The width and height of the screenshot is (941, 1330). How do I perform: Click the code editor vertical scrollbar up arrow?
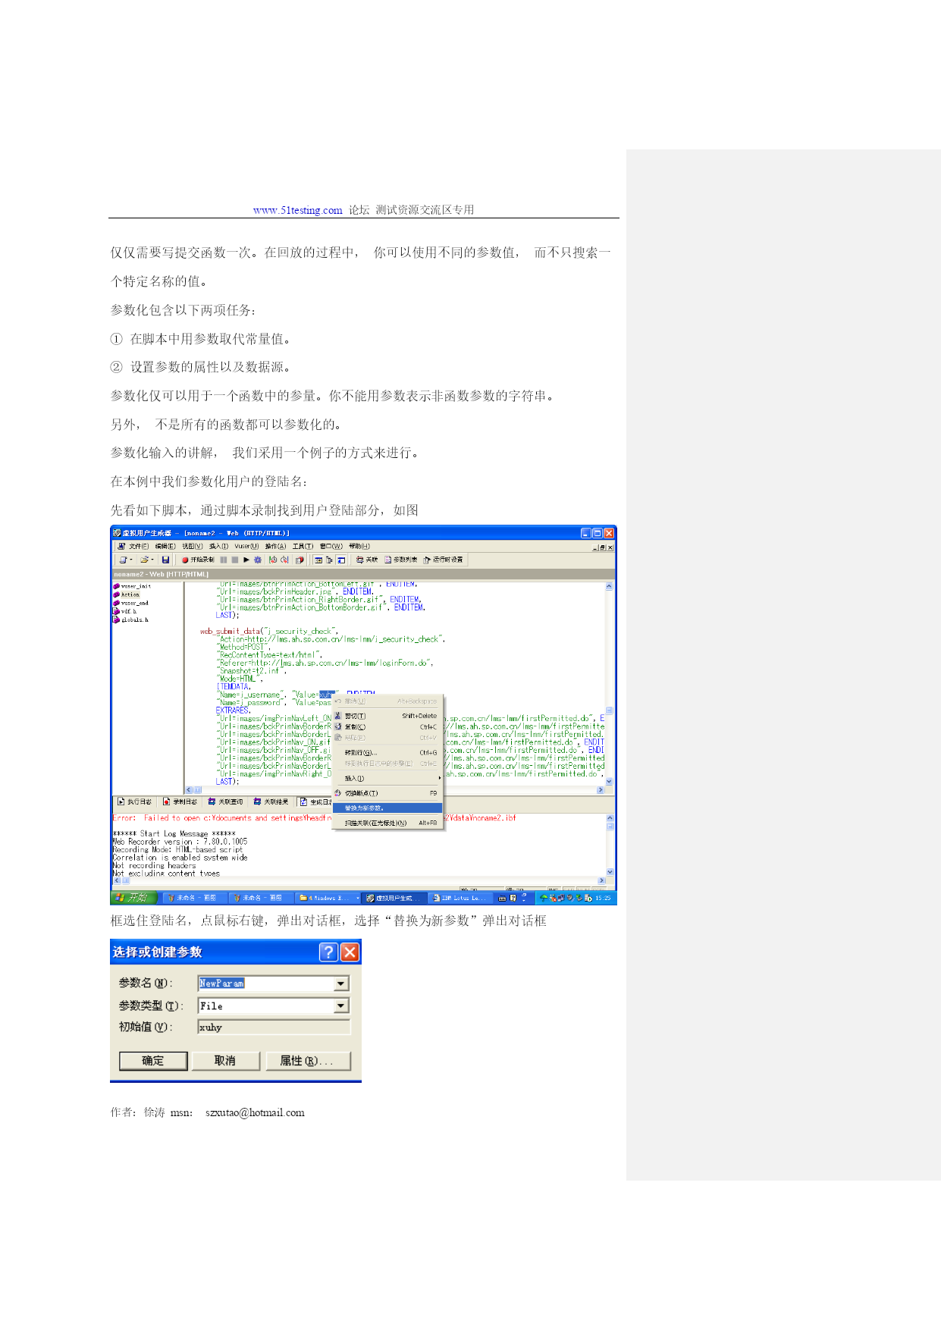(x=609, y=586)
